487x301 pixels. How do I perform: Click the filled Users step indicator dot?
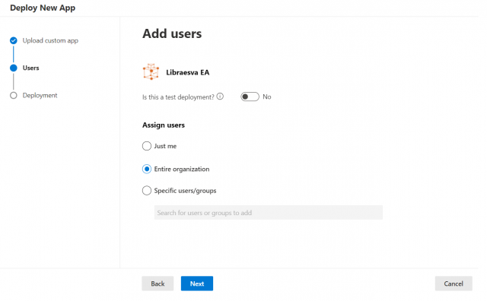tap(14, 68)
